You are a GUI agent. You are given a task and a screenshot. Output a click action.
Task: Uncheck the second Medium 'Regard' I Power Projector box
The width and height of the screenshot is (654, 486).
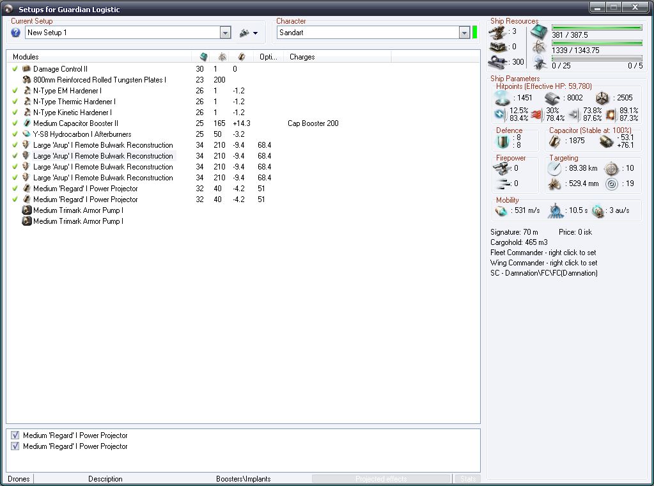coord(15,446)
